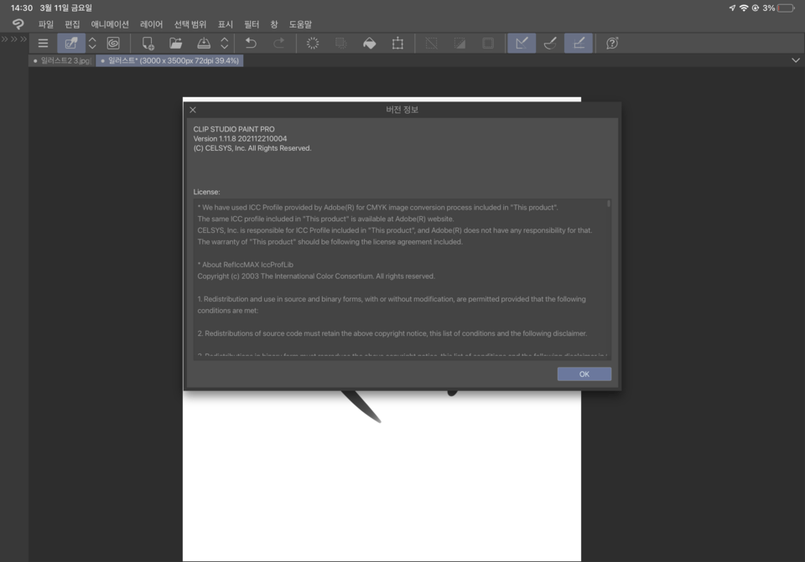The width and height of the screenshot is (805, 562).
Task: Click the CLIP STUDIO PAINT logo icon
Action: (17, 23)
